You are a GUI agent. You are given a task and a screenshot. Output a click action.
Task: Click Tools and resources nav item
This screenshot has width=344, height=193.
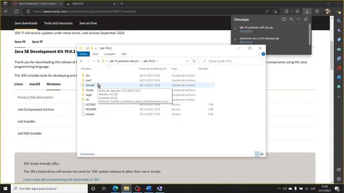(x=58, y=23)
